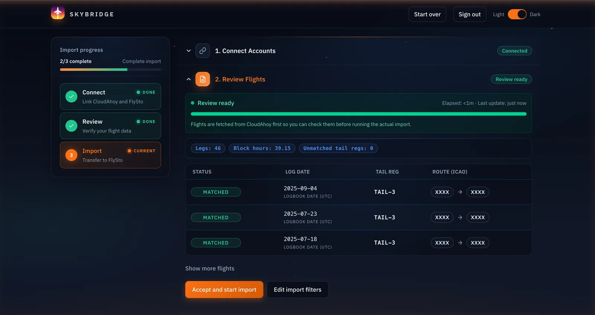This screenshot has width=595, height=315.
Task: Click the green checkmark on Review step
Action: pyautogui.click(x=71, y=126)
